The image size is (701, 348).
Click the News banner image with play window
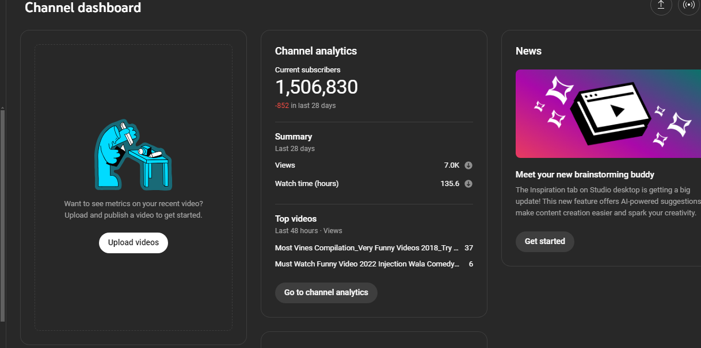[608, 113]
